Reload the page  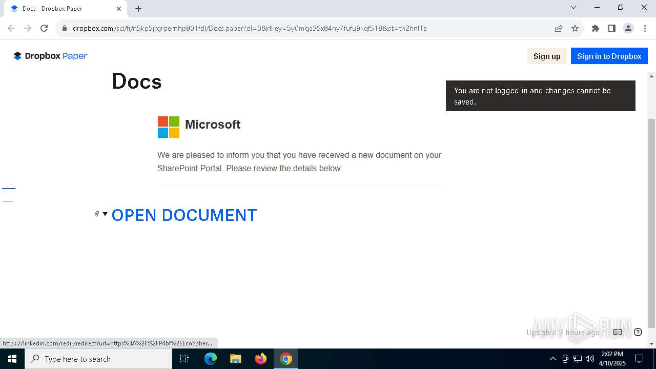(x=44, y=28)
